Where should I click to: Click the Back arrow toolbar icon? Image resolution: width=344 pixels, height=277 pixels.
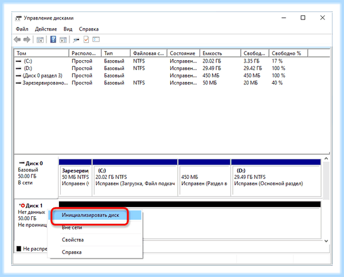17,40
